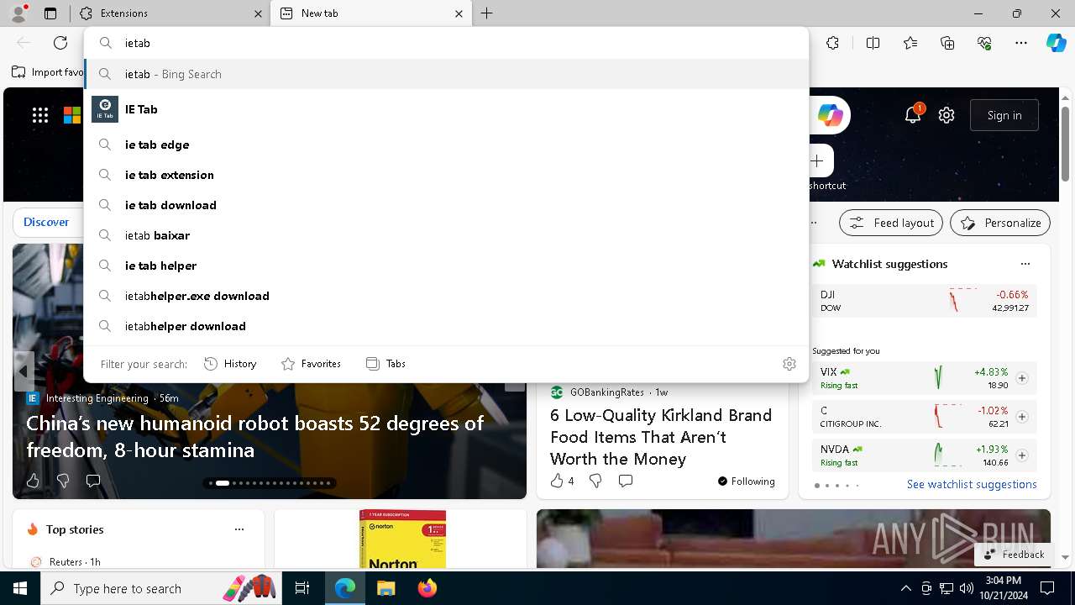Image resolution: width=1075 pixels, height=605 pixels.
Task: Click the Personalize button
Action: pyautogui.click(x=1000, y=223)
